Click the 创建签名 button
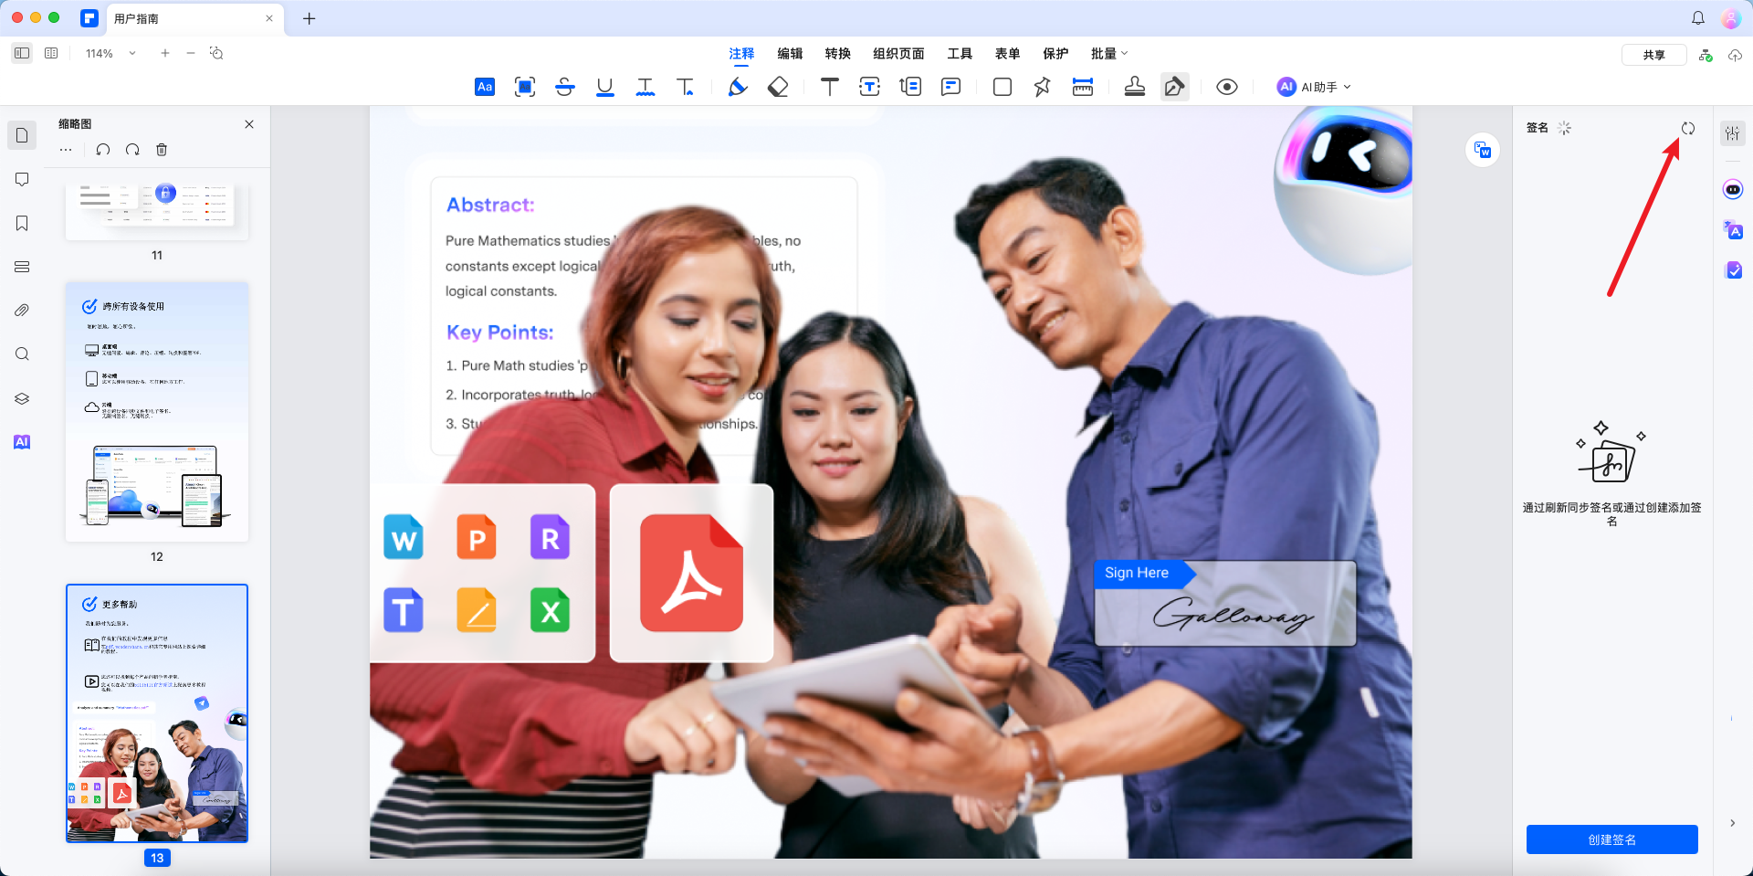The height and width of the screenshot is (876, 1753). (1611, 839)
